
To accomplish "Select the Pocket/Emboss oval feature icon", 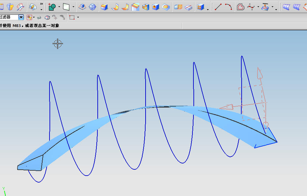I will (166, 7).
